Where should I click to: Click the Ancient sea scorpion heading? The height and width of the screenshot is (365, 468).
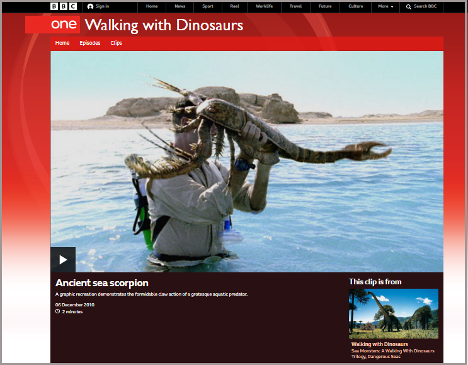pyautogui.click(x=102, y=283)
